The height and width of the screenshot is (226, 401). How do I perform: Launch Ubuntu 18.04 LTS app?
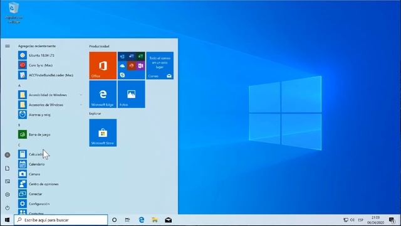[x=50, y=55]
